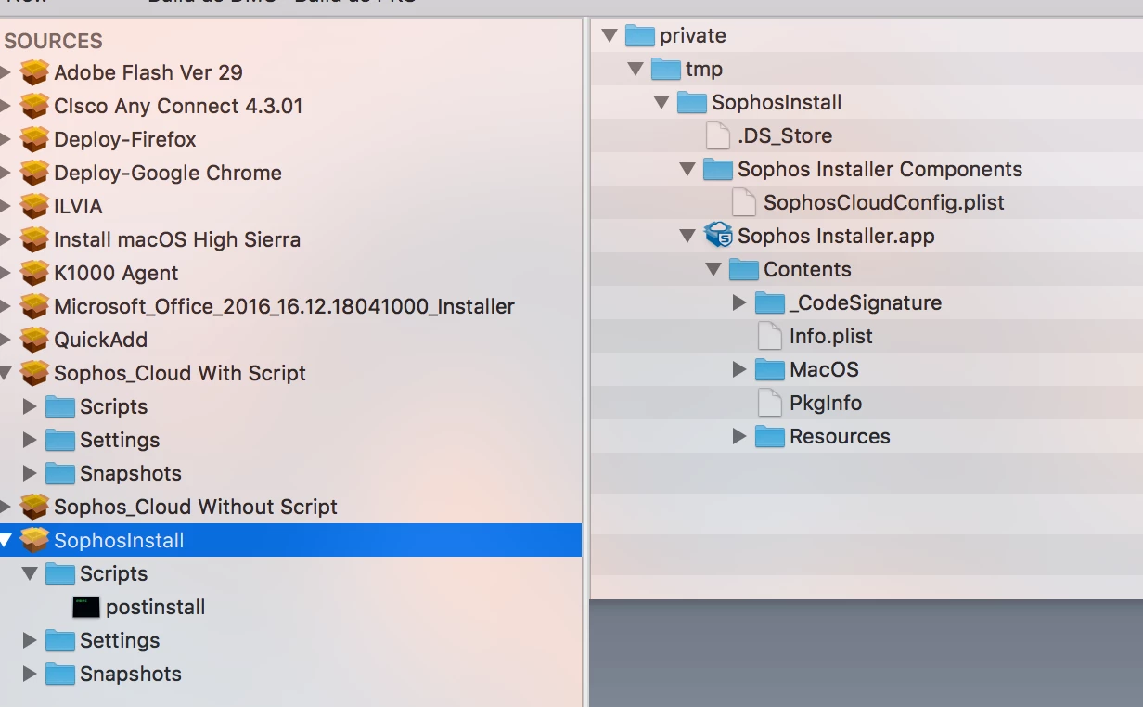Click the Resources folder icon

tap(770, 436)
